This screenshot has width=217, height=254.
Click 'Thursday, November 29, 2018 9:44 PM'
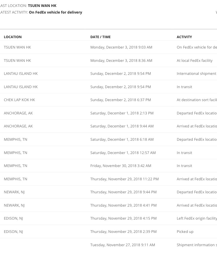pos(124,192)
